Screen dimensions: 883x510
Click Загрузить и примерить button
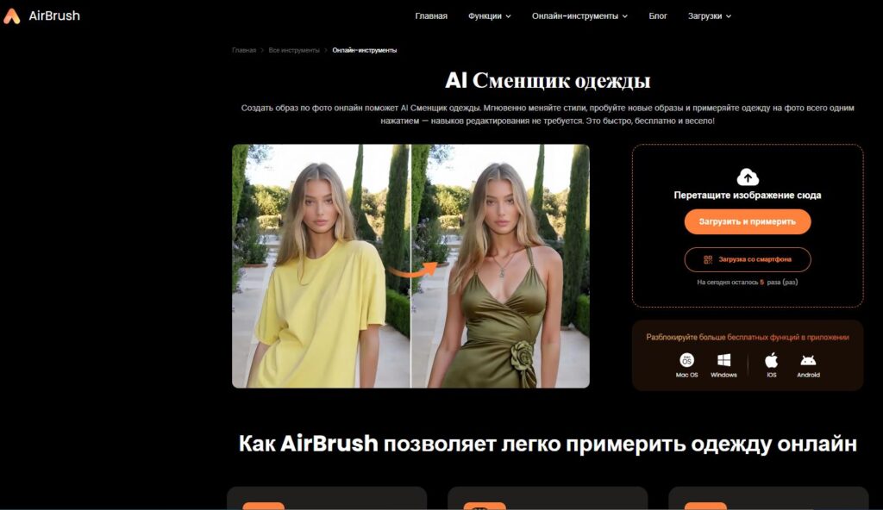(x=748, y=221)
